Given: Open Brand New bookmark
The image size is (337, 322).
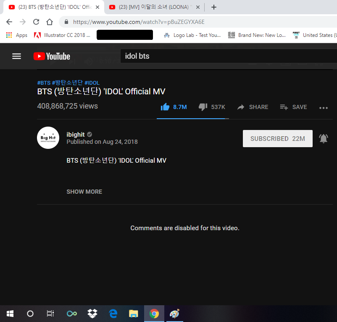Looking at the screenshot, I should pos(257,35).
